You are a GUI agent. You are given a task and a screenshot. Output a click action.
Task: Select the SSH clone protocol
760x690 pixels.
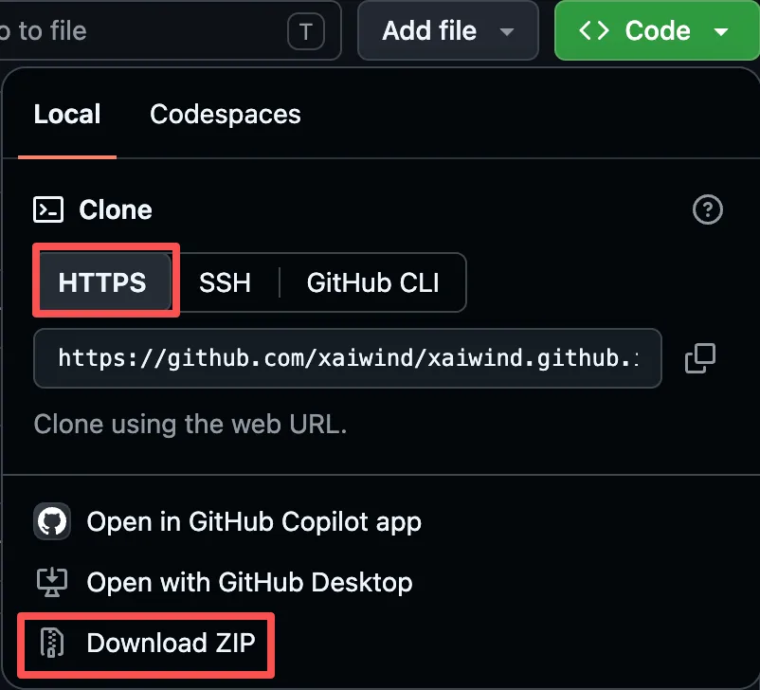(225, 282)
